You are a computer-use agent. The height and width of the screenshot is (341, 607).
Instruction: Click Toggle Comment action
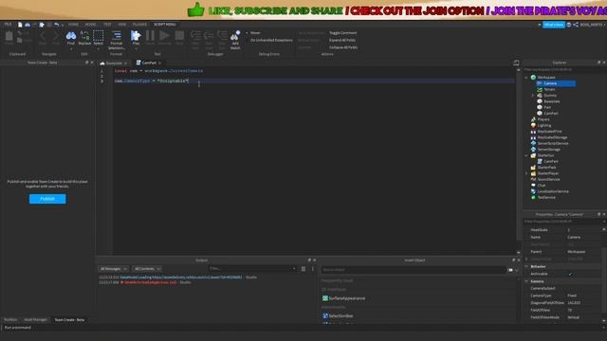click(x=343, y=33)
